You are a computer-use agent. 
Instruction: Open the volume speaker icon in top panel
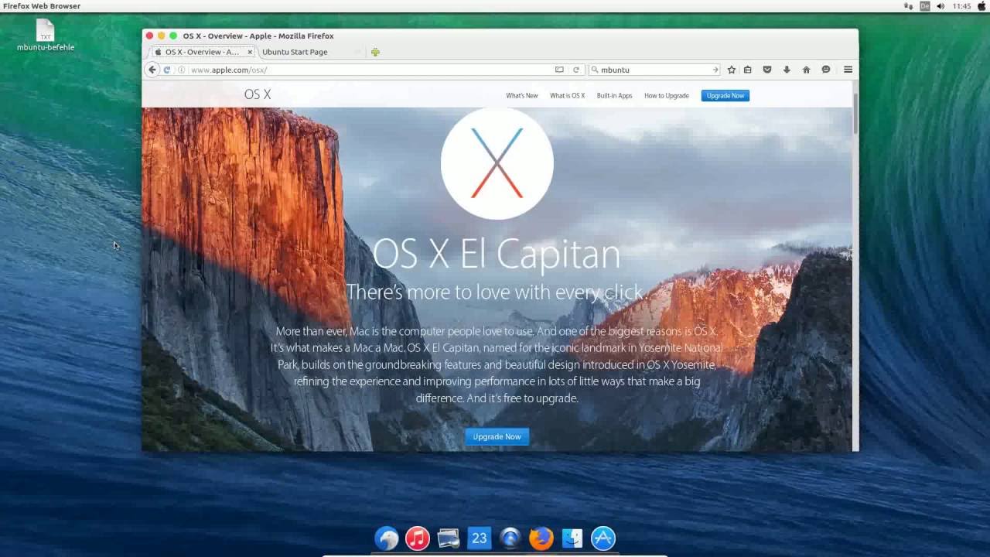940,6
